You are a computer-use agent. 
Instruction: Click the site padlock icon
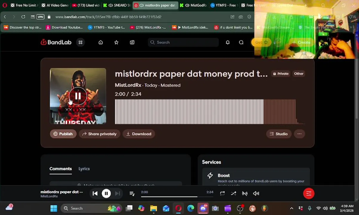pos(49,17)
